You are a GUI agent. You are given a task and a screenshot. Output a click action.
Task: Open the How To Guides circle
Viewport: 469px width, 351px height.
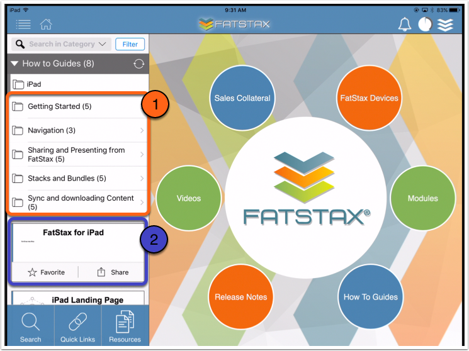(371, 296)
